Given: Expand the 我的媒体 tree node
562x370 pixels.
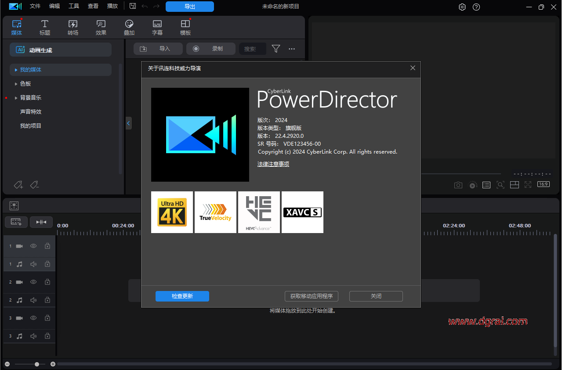Looking at the screenshot, I should [16, 70].
